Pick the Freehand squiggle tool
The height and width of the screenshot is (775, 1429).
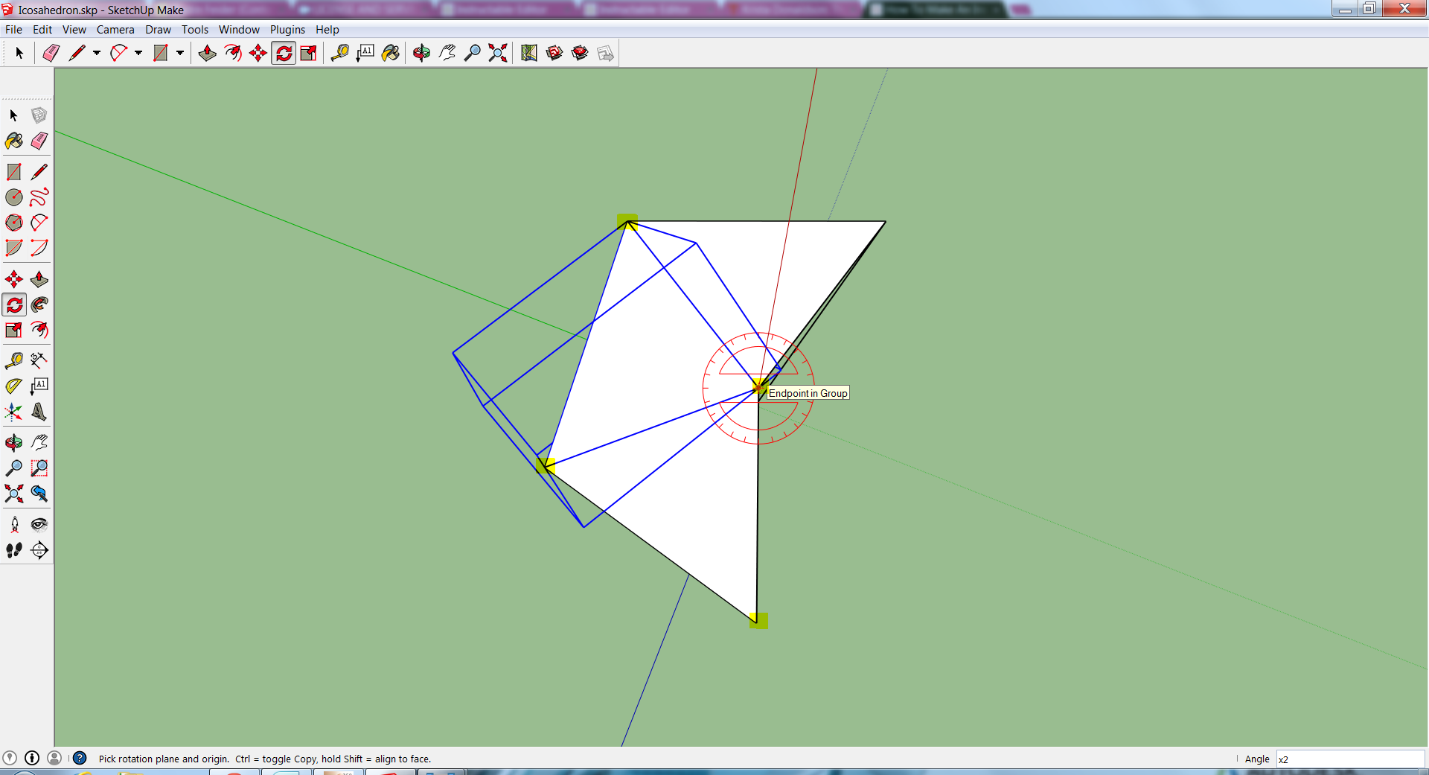pos(39,197)
